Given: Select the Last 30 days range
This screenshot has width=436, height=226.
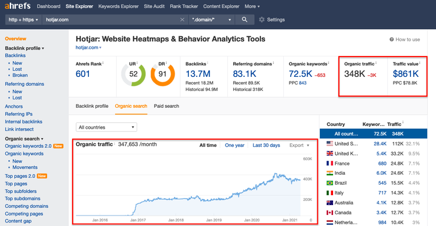Looking at the screenshot, I should pyautogui.click(x=266, y=145).
